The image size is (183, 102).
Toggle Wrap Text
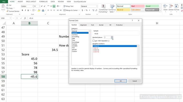click(x=68, y=6)
